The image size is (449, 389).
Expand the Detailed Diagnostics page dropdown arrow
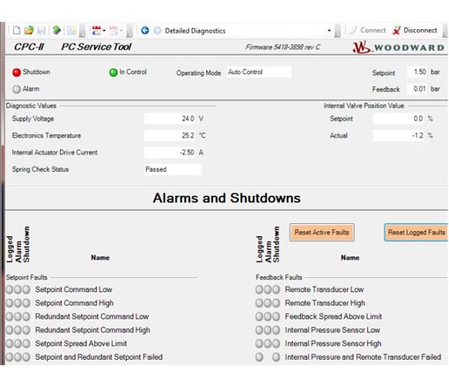329,31
